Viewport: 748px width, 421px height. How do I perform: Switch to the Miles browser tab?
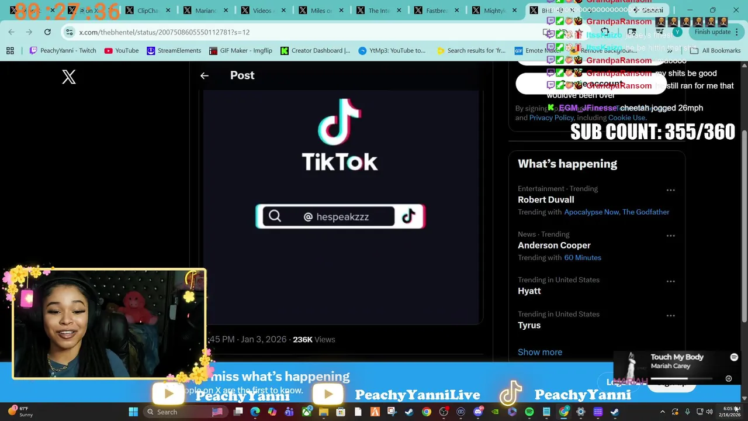tap(321, 11)
